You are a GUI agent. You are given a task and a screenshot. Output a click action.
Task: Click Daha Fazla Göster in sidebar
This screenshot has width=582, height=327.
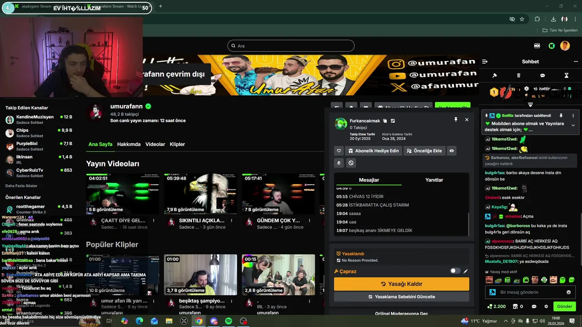coord(21,186)
